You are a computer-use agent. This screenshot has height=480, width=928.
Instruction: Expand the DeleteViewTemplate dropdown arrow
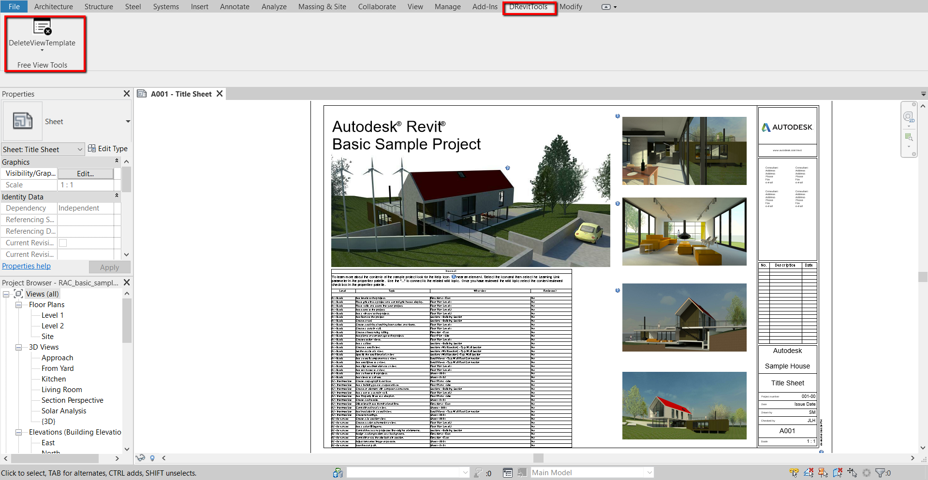pos(42,50)
